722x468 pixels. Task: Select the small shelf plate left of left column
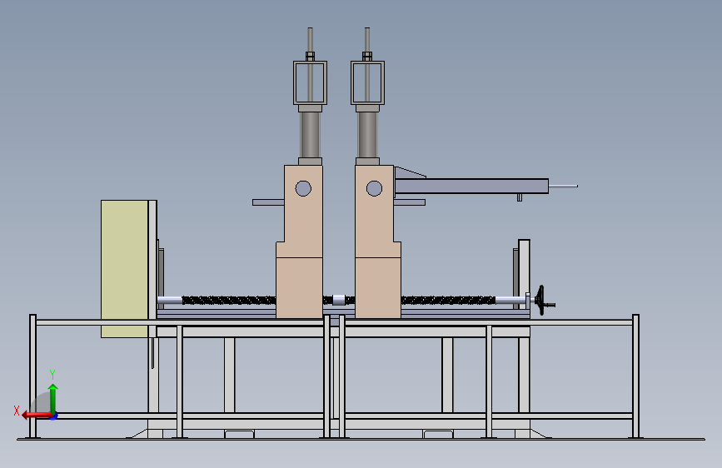(x=268, y=202)
